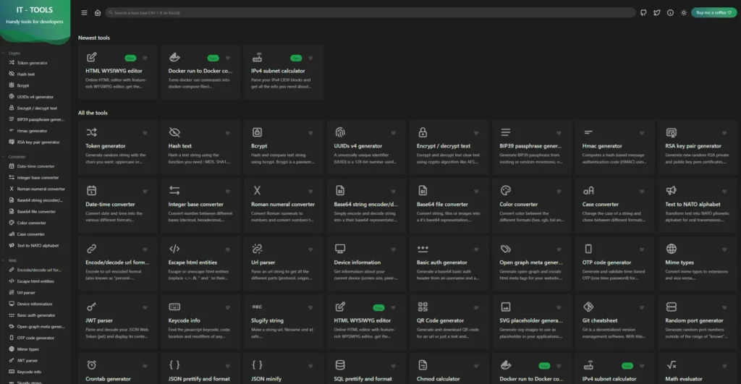Click the Date-time converter calendar icon

tap(92, 190)
